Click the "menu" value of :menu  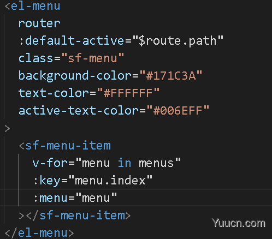point(96,198)
